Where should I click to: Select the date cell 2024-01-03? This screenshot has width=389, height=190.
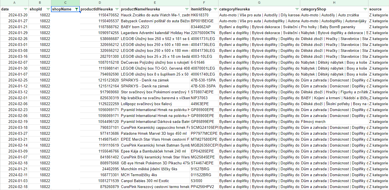click(14, 181)
